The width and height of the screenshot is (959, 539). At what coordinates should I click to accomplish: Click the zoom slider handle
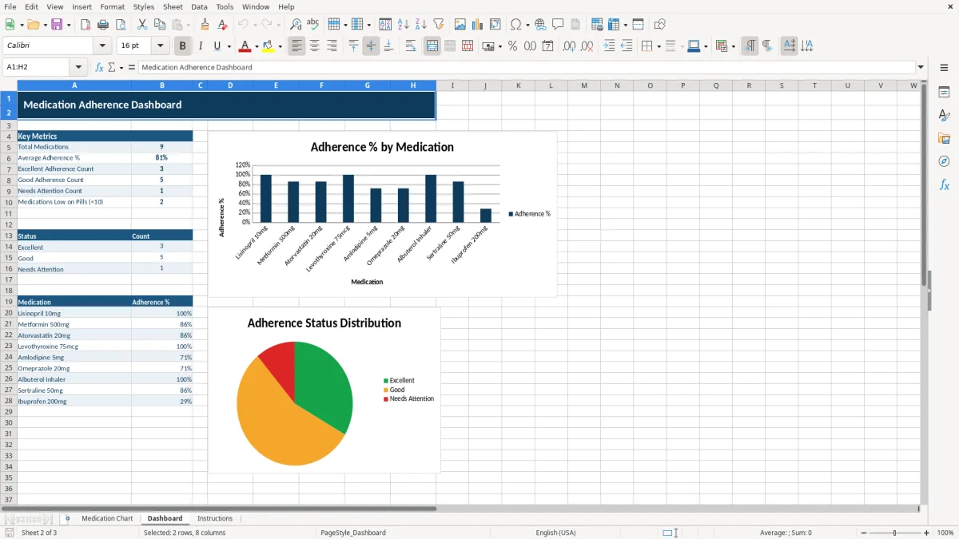894,533
